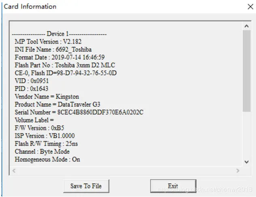
Task: Click the 'Homogeneous Mode : On' line
Action: click(x=47, y=159)
